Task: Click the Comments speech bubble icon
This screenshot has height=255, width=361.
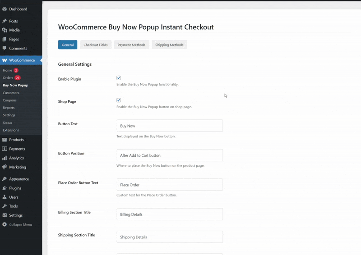Action: 5,48
